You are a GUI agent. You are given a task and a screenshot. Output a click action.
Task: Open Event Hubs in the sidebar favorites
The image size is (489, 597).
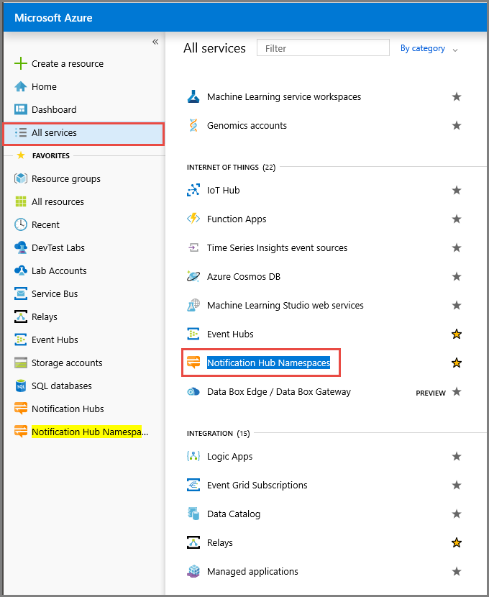[55, 339]
